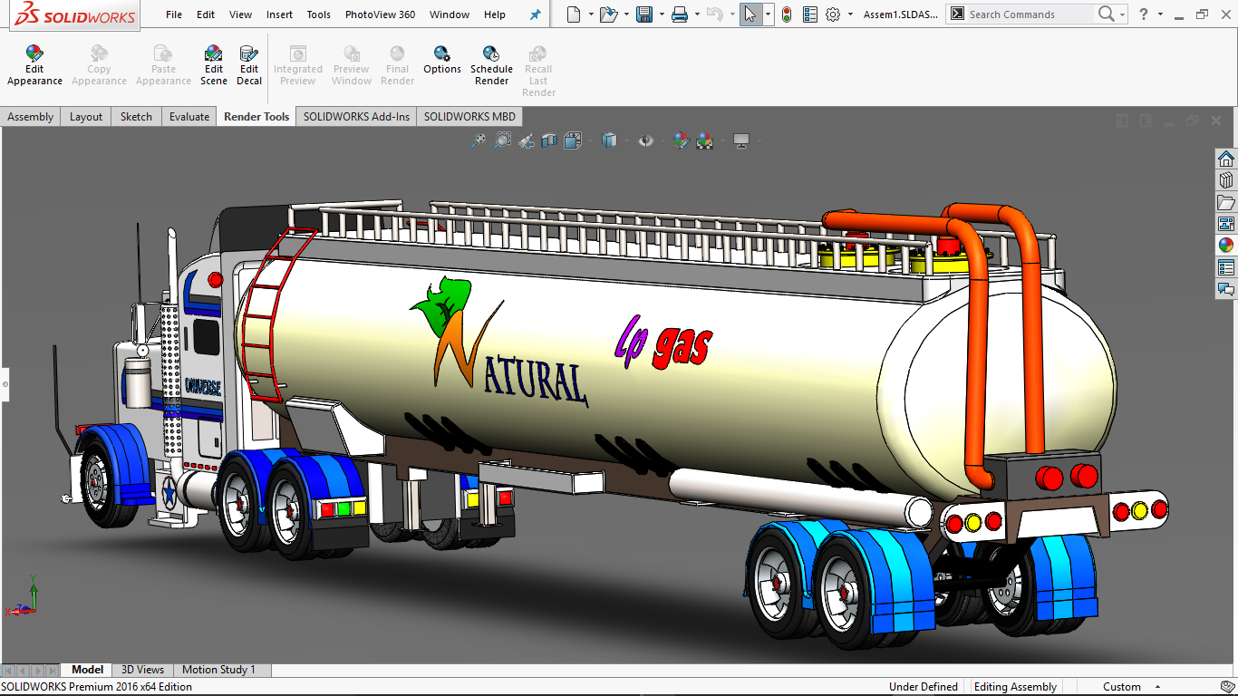1238x696 pixels.
Task: Switch to the Evaluate tab
Action: click(x=189, y=116)
